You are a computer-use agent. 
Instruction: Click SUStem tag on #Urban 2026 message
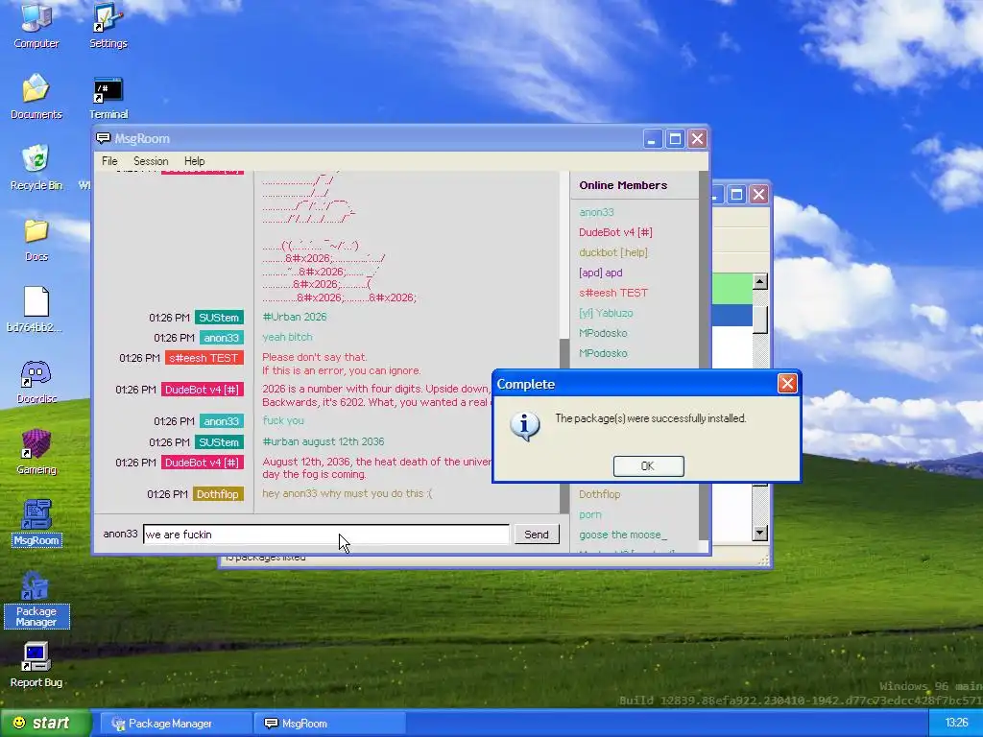click(x=219, y=317)
